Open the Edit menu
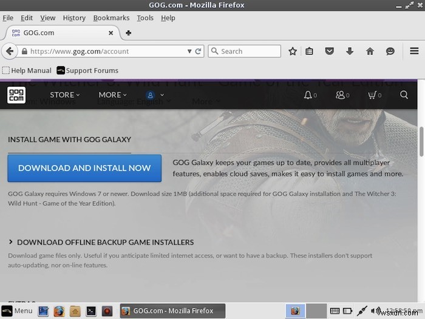This screenshot has width=425, height=319. [x=27, y=18]
